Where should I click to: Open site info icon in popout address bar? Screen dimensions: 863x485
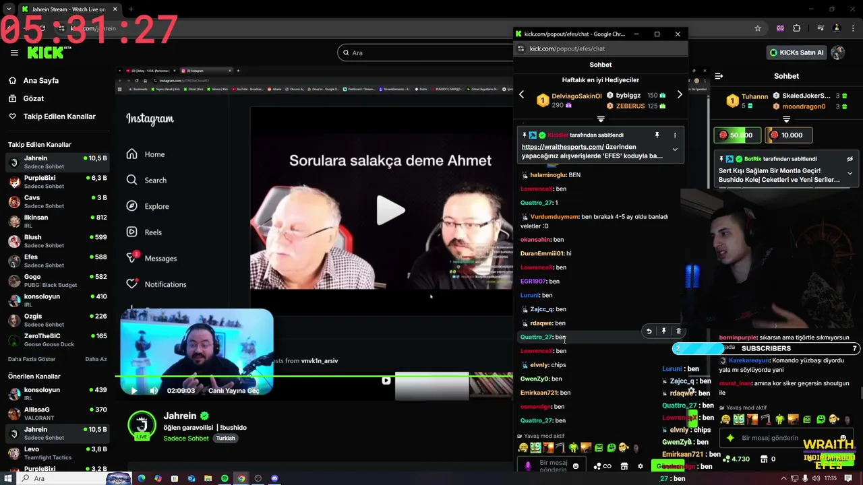point(520,48)
